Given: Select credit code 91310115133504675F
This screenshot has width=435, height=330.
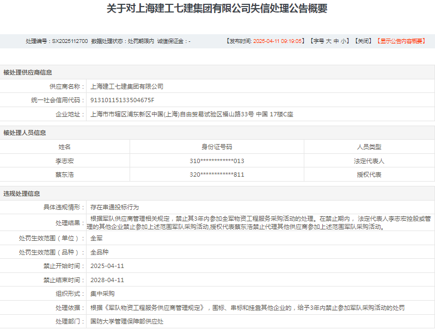Looking at the screenshot, I should (x=122, y=100).
